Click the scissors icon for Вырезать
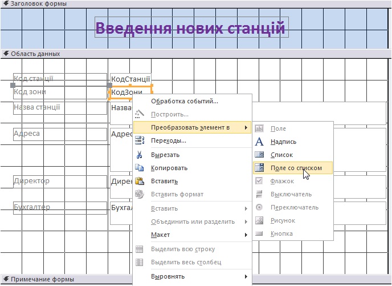The width and height of the screenshot is (392, 286). coord(140,155)
